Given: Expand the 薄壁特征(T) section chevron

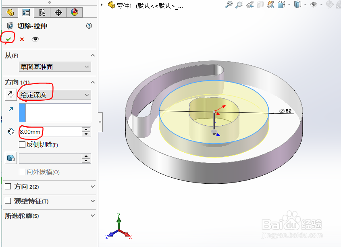Looking at the screenshot, I should coord(93,201).
